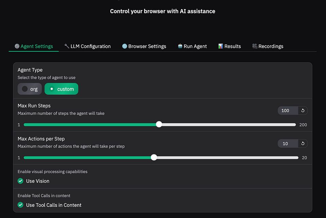
Task: Focus the Max Actions per Step number field
Action: point(287,144)
